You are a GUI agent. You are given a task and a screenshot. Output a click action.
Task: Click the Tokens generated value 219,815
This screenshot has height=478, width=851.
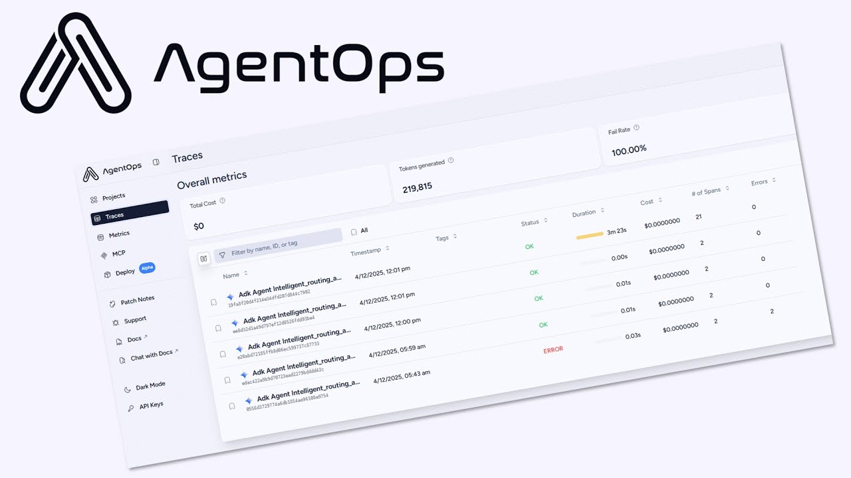click(417, 187)
